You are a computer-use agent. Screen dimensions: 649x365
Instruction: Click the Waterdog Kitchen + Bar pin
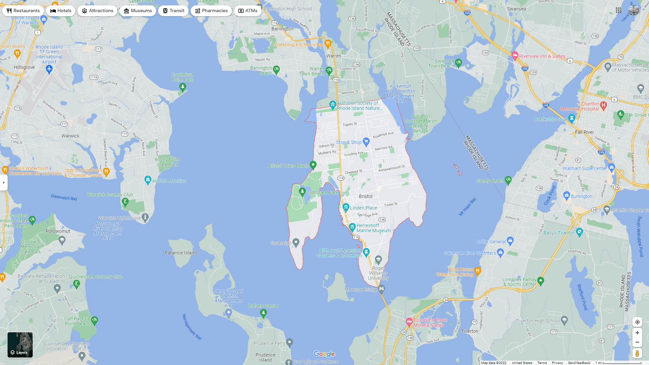328,44
